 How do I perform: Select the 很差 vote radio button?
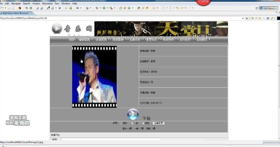coord(143,123)
